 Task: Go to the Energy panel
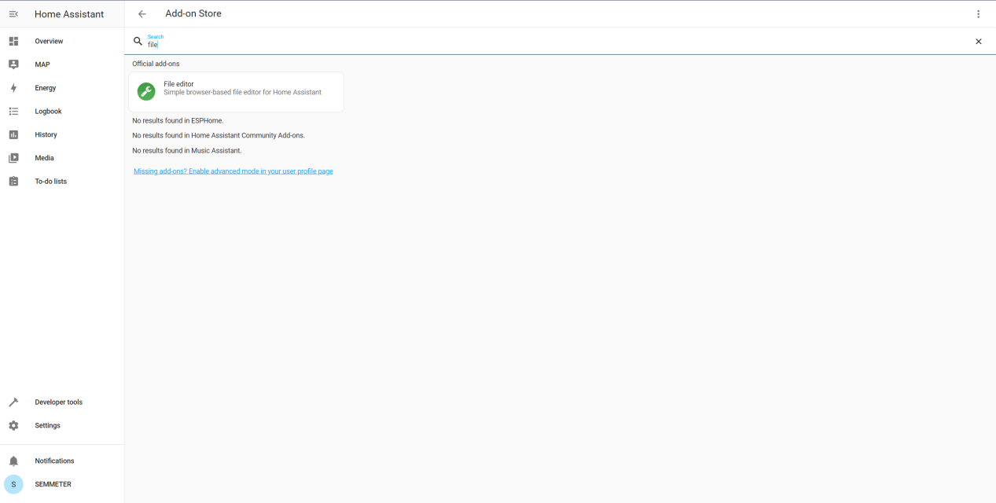coord(62,88)
